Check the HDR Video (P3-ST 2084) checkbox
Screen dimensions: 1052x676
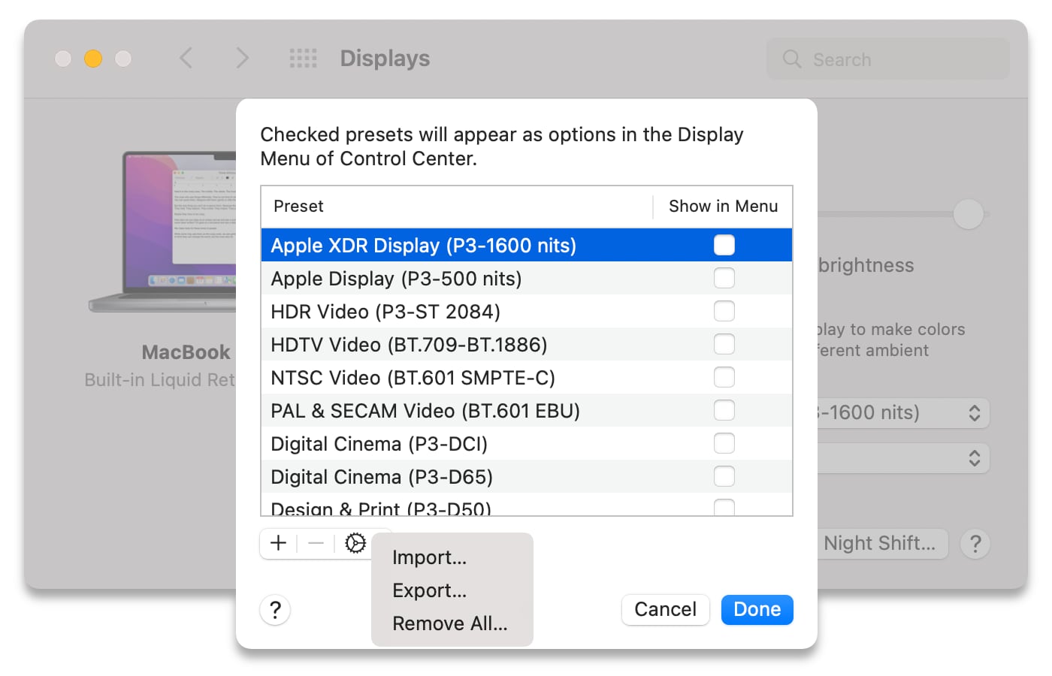(x=724, y=310)
